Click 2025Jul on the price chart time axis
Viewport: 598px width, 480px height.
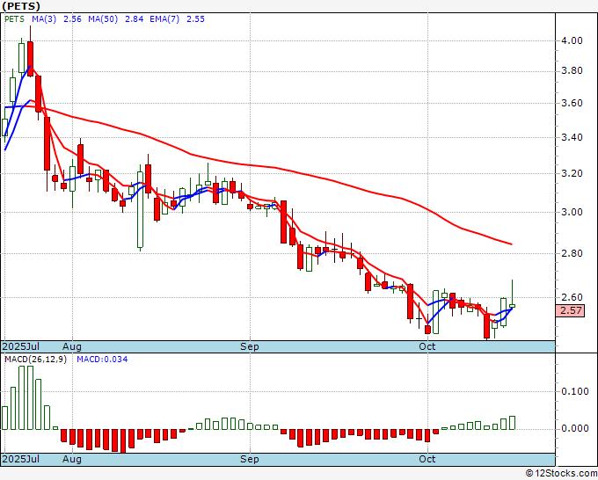tap(21, 346)
